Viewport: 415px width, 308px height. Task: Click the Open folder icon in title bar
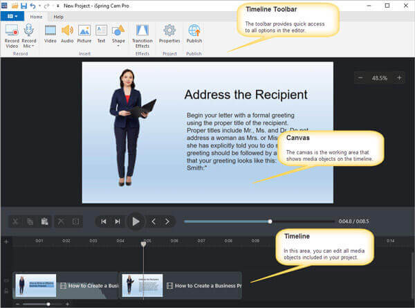[x=15, y=6]
